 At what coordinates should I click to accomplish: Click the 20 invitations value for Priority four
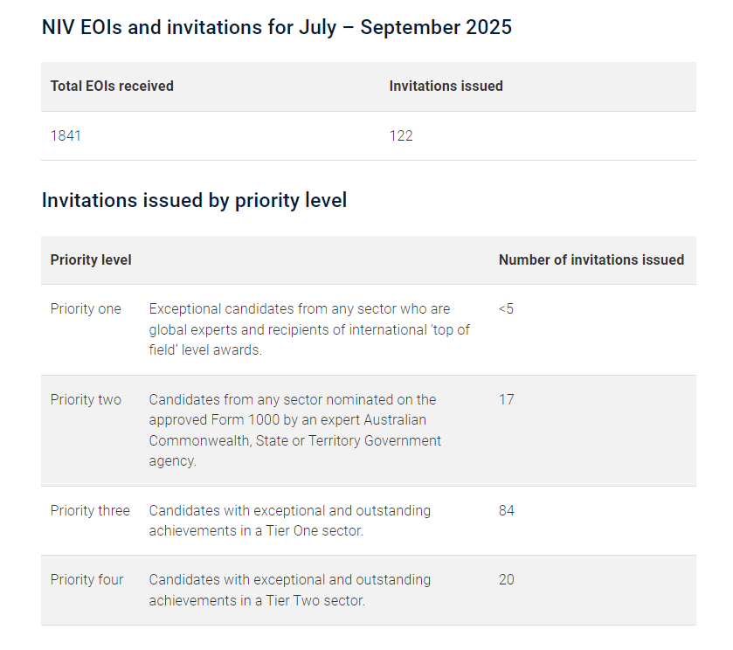pyautogui.click(x=506, y=579)
